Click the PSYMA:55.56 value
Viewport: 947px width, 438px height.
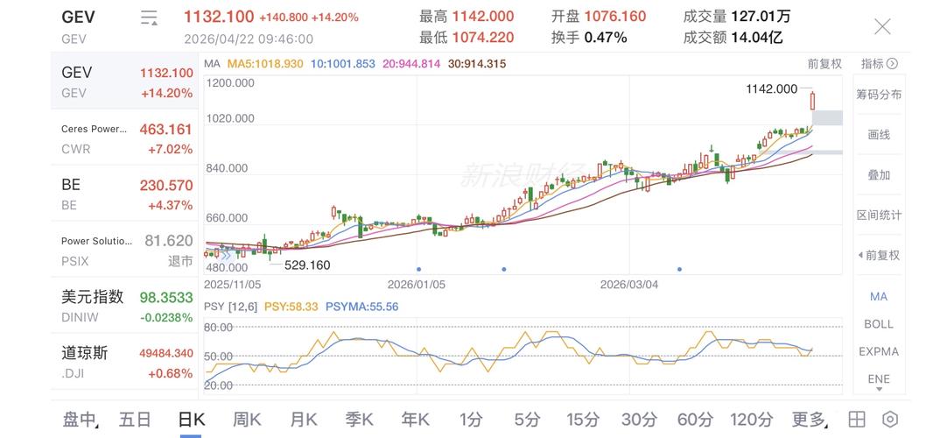tap(361, 307)
